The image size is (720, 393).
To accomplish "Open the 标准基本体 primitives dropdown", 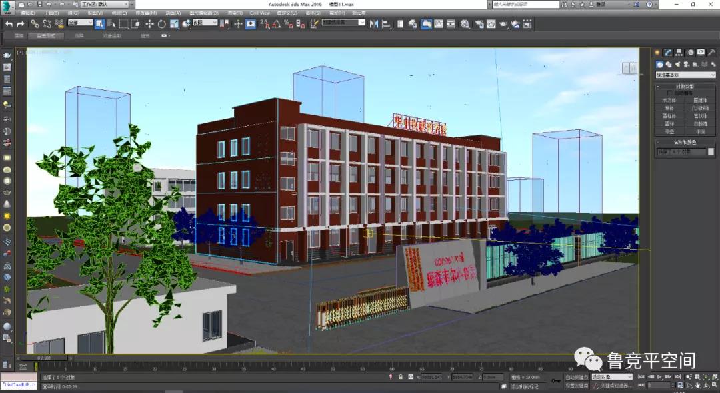I will tap(686, 75).
